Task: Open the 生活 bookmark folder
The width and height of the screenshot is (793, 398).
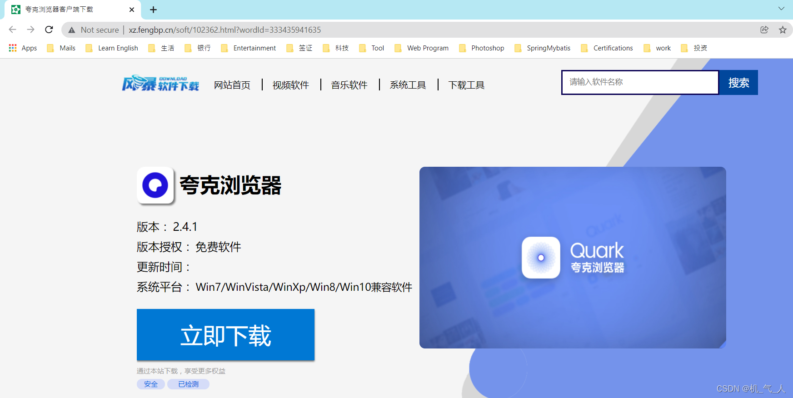Action: (161, 48)
